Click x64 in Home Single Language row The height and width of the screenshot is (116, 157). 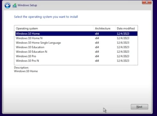pyautogui.click(x=97, y=43)
